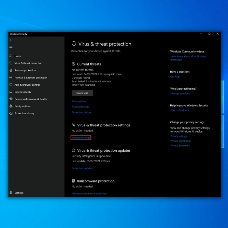
Task: Click the Device performance heart icon
Action: pos(11,99)
